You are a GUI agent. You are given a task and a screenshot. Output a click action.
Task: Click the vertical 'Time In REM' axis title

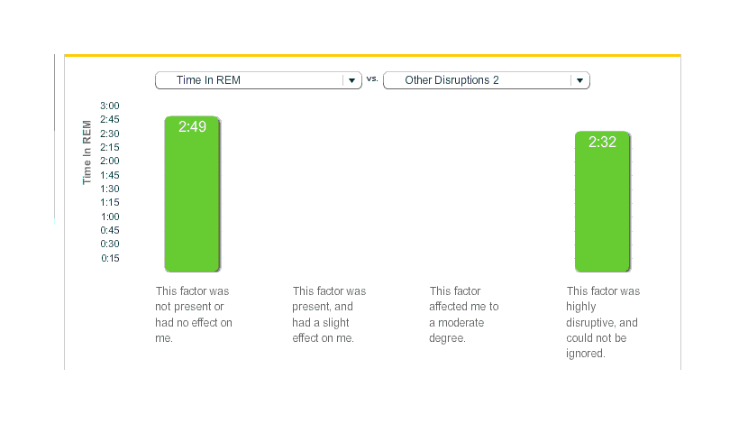[87, 152]
